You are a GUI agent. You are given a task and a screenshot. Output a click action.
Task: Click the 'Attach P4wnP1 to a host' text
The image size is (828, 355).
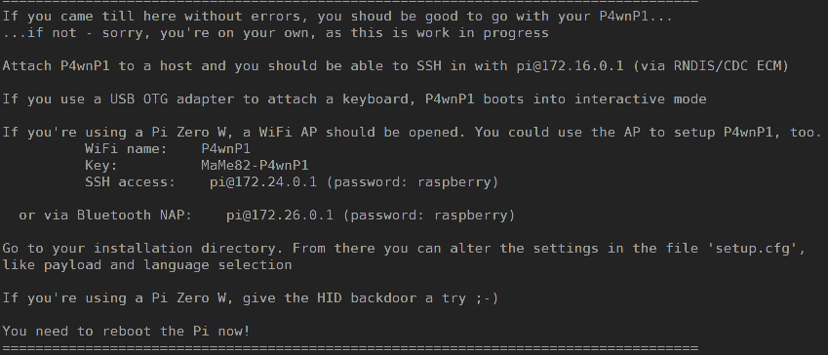click(x=98, y=66)
